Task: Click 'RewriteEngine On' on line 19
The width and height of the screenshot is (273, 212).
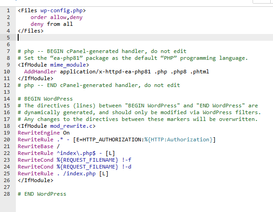Action: pos(44,133)
